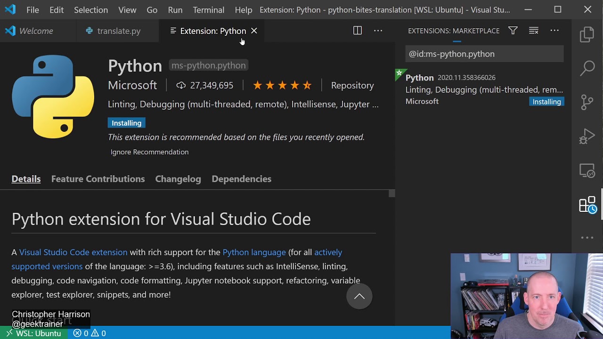This screenshot has width=603, height=339.
Task: Open the View menu
Action: pos(127,10)
